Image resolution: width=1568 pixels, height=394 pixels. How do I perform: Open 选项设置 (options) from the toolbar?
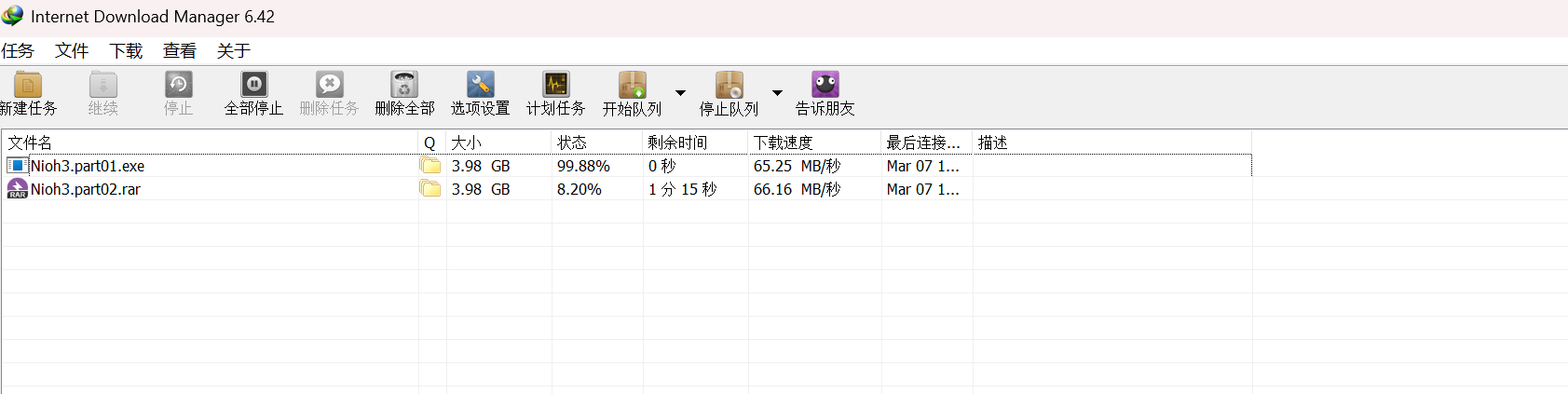tap(481, 85)
